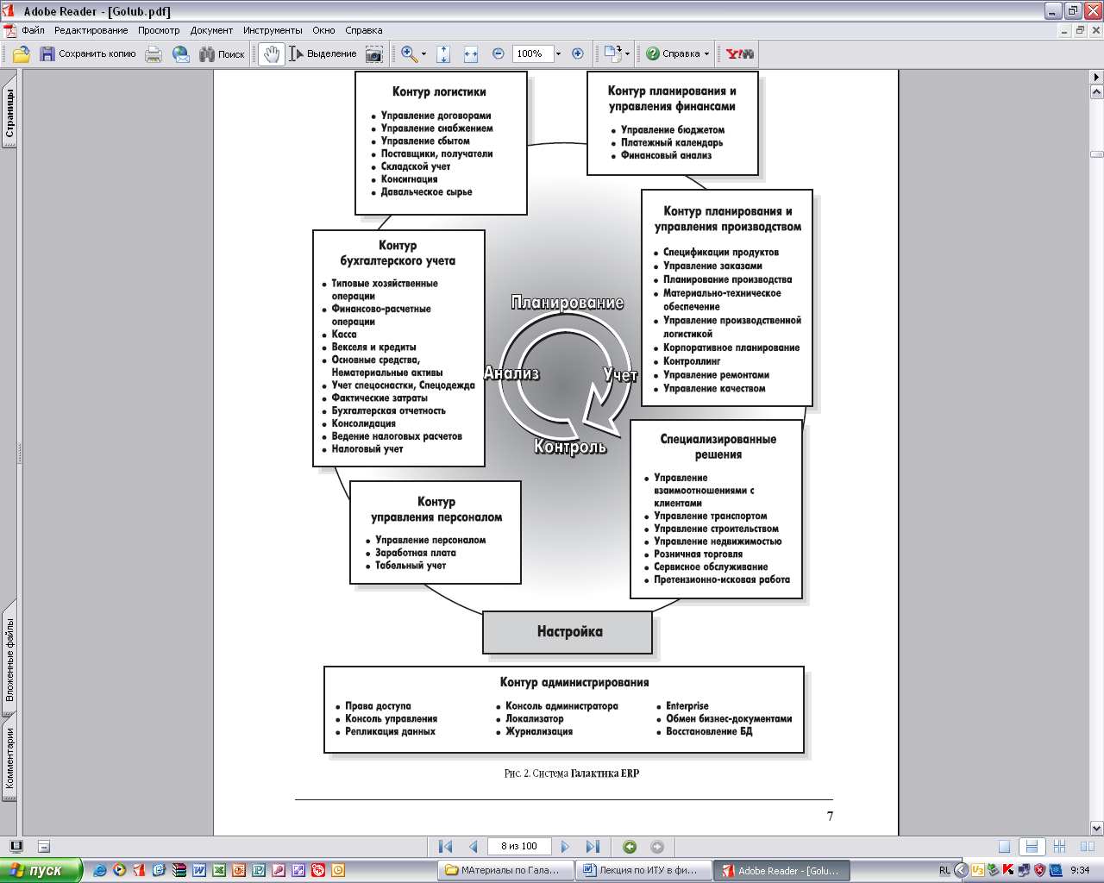1104x883 pixels.
Task: Switch to Continuous page layout
Action: tap(1032, 847)
